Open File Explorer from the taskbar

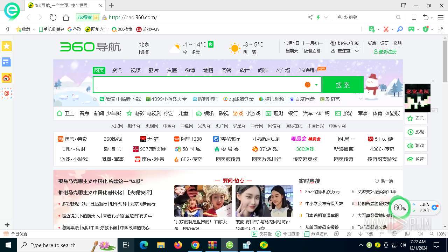tap(161, 245)
